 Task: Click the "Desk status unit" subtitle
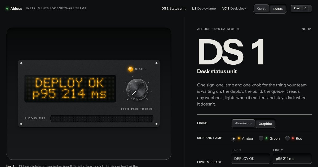[217, 71]
